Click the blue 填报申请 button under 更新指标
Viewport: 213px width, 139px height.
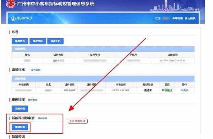[x=20, y=109]
